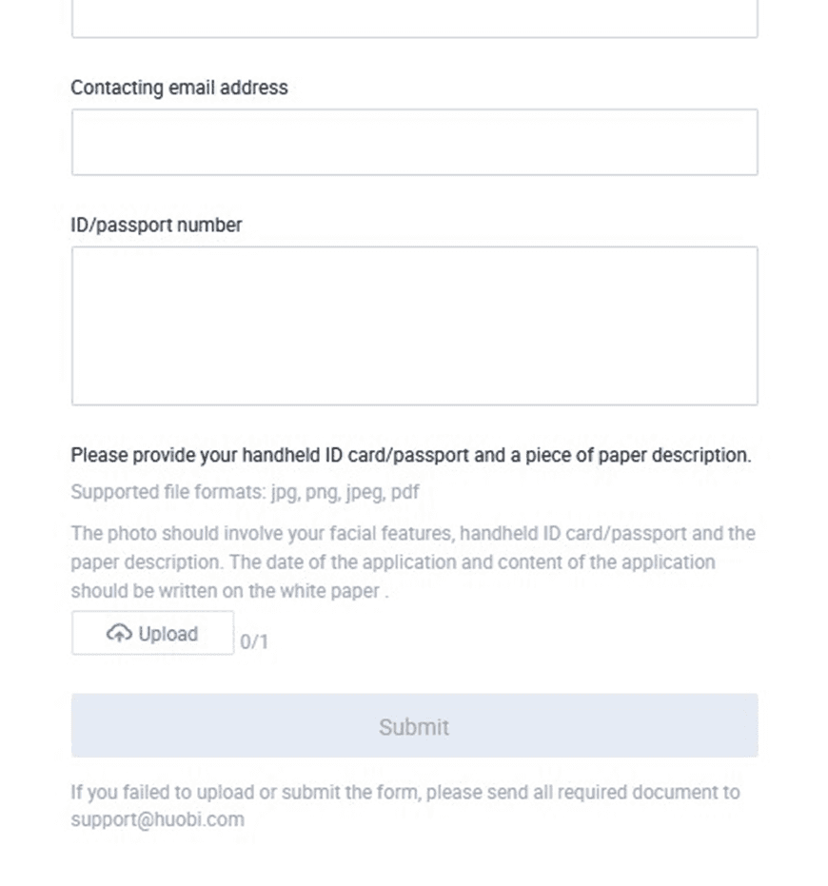This screenshot has width=828, height=886.
Task: Click the "Submit" text on the blue bar
Action: 414,727
